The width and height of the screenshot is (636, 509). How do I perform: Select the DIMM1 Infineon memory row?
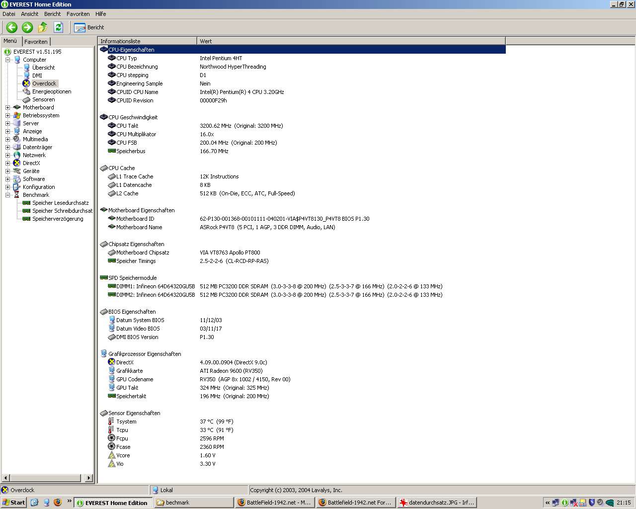[302, 286]
